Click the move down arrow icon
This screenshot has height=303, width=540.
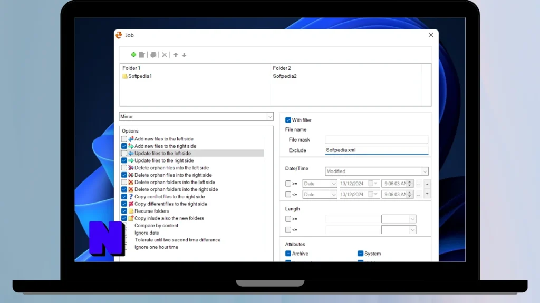(184, 55)
